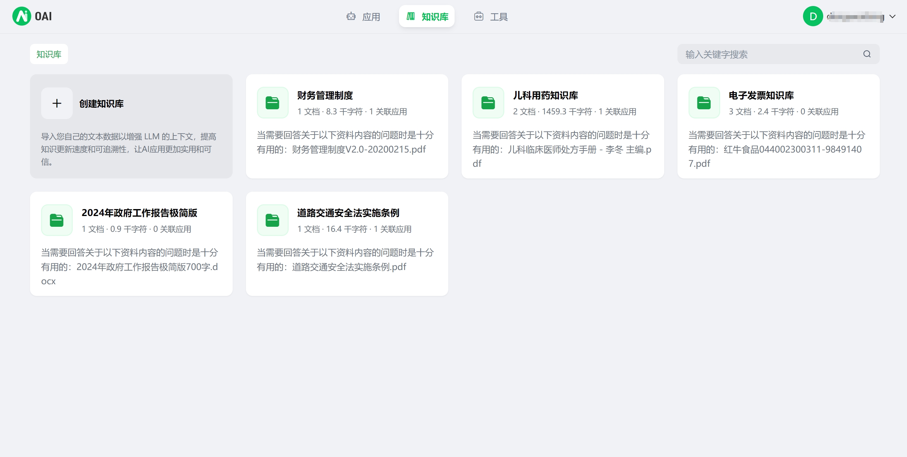
Task: Click the book icon beside 知识库 in navigation
Action: coord(411,16)
